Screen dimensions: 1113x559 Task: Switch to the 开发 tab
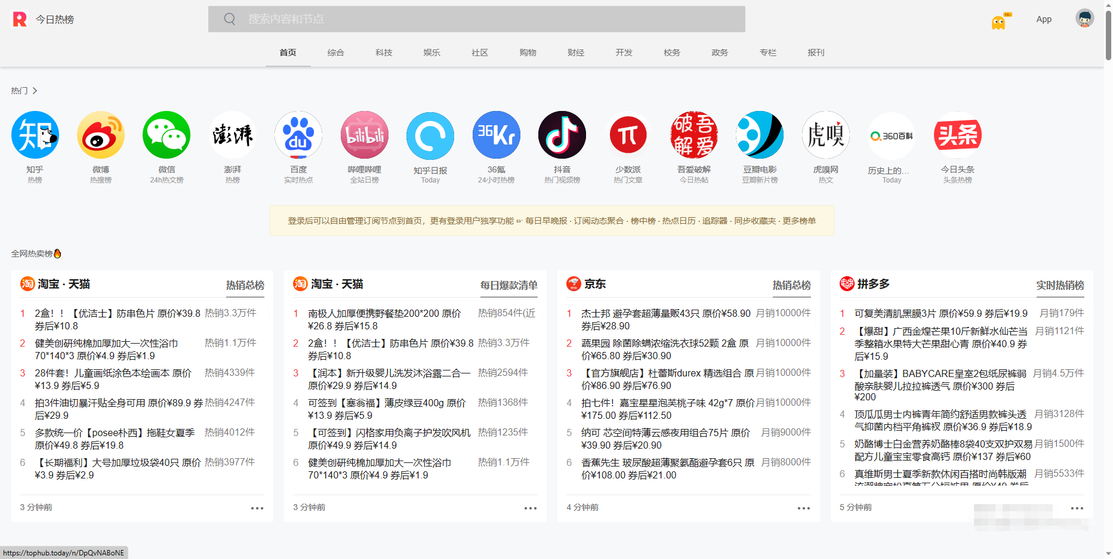[x=624, y=52]
